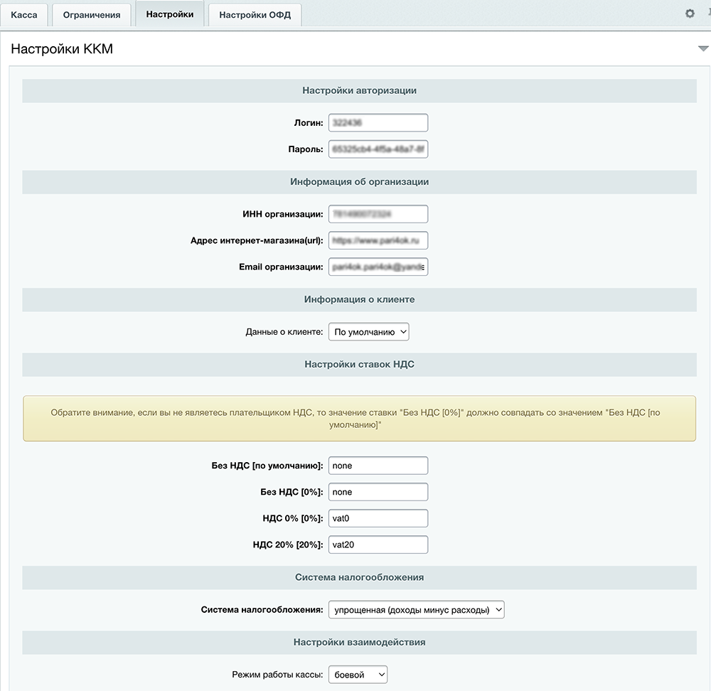711x691 pixels.
Task: Collapse the Настройки ККМ section arrow
Action: [x=703, y=48]
